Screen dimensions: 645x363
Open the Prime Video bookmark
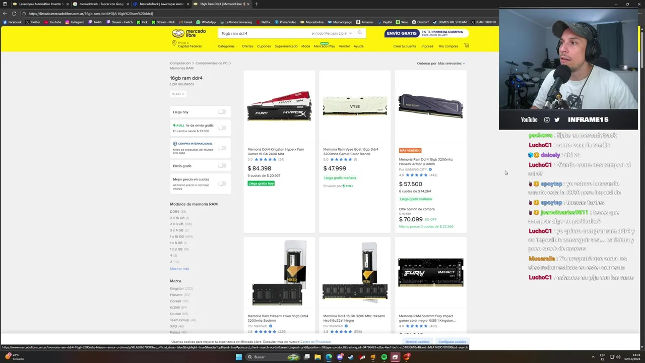285,22
